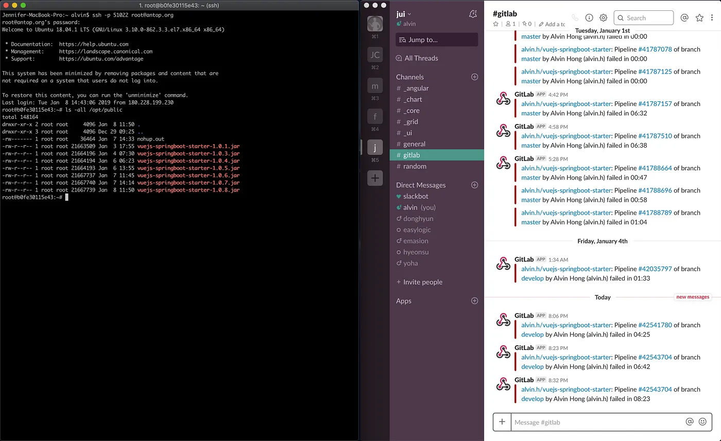Screen dimensions: 721x441
Task: Open channel settings gear icon
Action: [604, 17]
